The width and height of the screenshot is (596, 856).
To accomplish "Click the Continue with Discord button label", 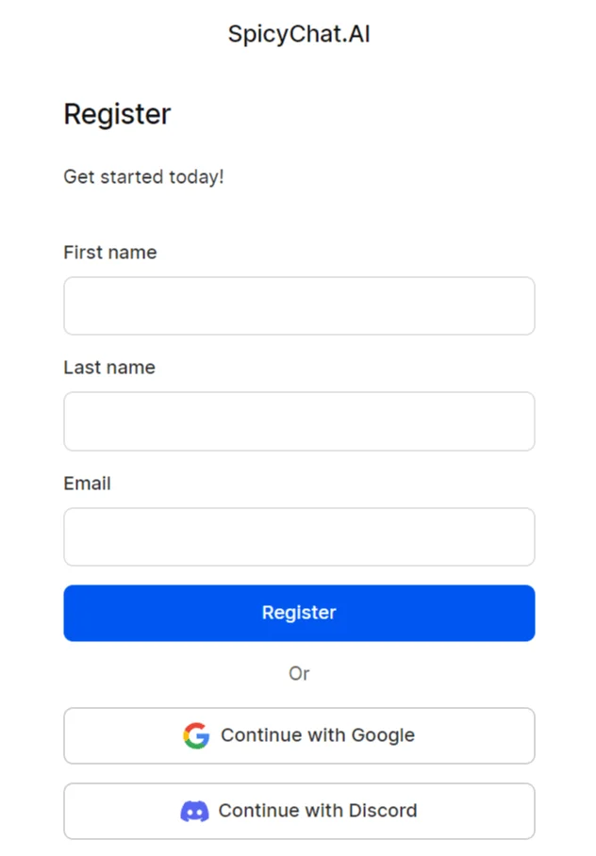I will [x=318, y=811].
